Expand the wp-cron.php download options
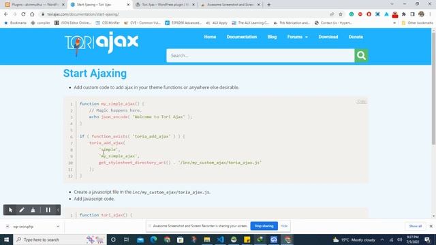 (x=58, y=227)
